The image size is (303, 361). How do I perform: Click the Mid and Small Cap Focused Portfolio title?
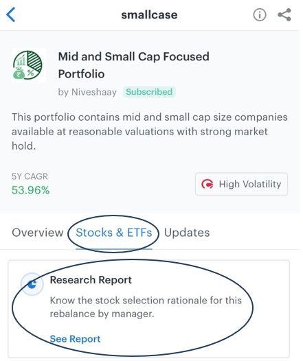click(x=135, y=66)
